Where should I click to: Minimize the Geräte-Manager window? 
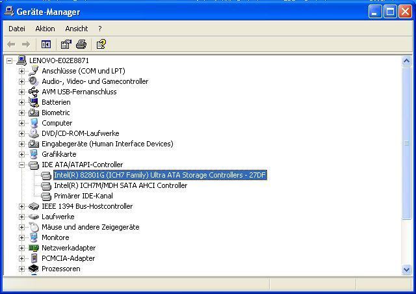click(374, 12)
